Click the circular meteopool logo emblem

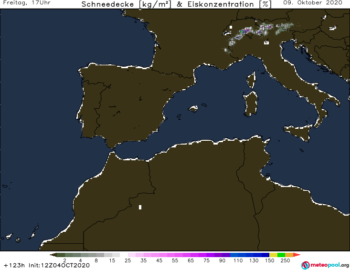[x=305, y=265]
